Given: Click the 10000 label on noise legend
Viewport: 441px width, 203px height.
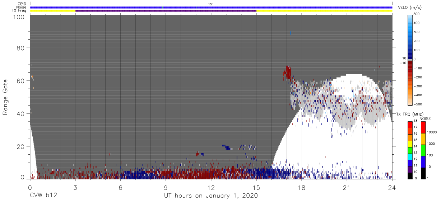Looking at the screenshot, I should coord(431,132).
